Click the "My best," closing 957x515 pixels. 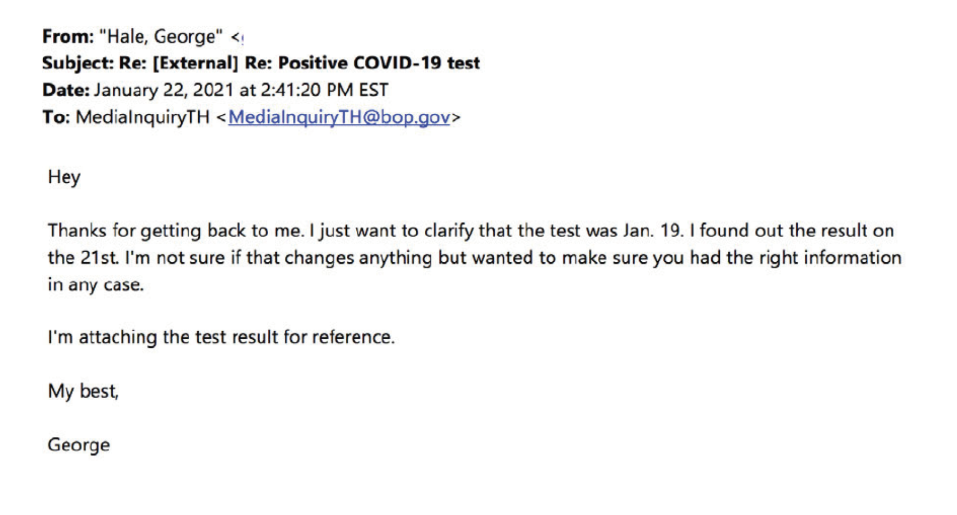coord(83,391)
